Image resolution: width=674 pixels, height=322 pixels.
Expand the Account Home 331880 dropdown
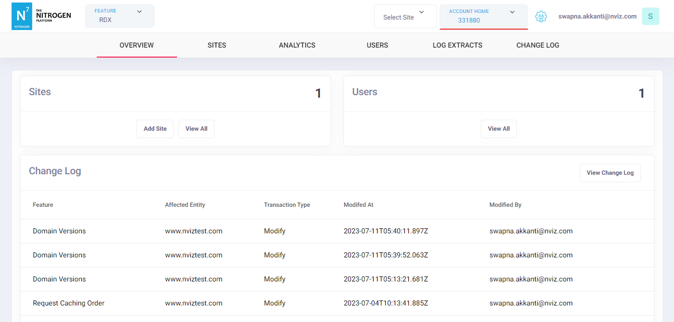click(483, 17)
